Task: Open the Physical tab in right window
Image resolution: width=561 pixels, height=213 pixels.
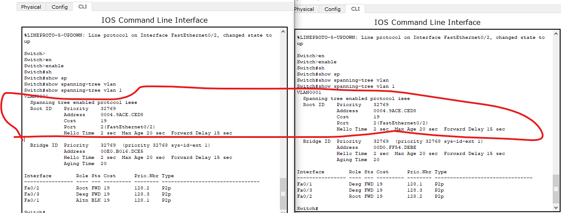Action: click(304, 9)
